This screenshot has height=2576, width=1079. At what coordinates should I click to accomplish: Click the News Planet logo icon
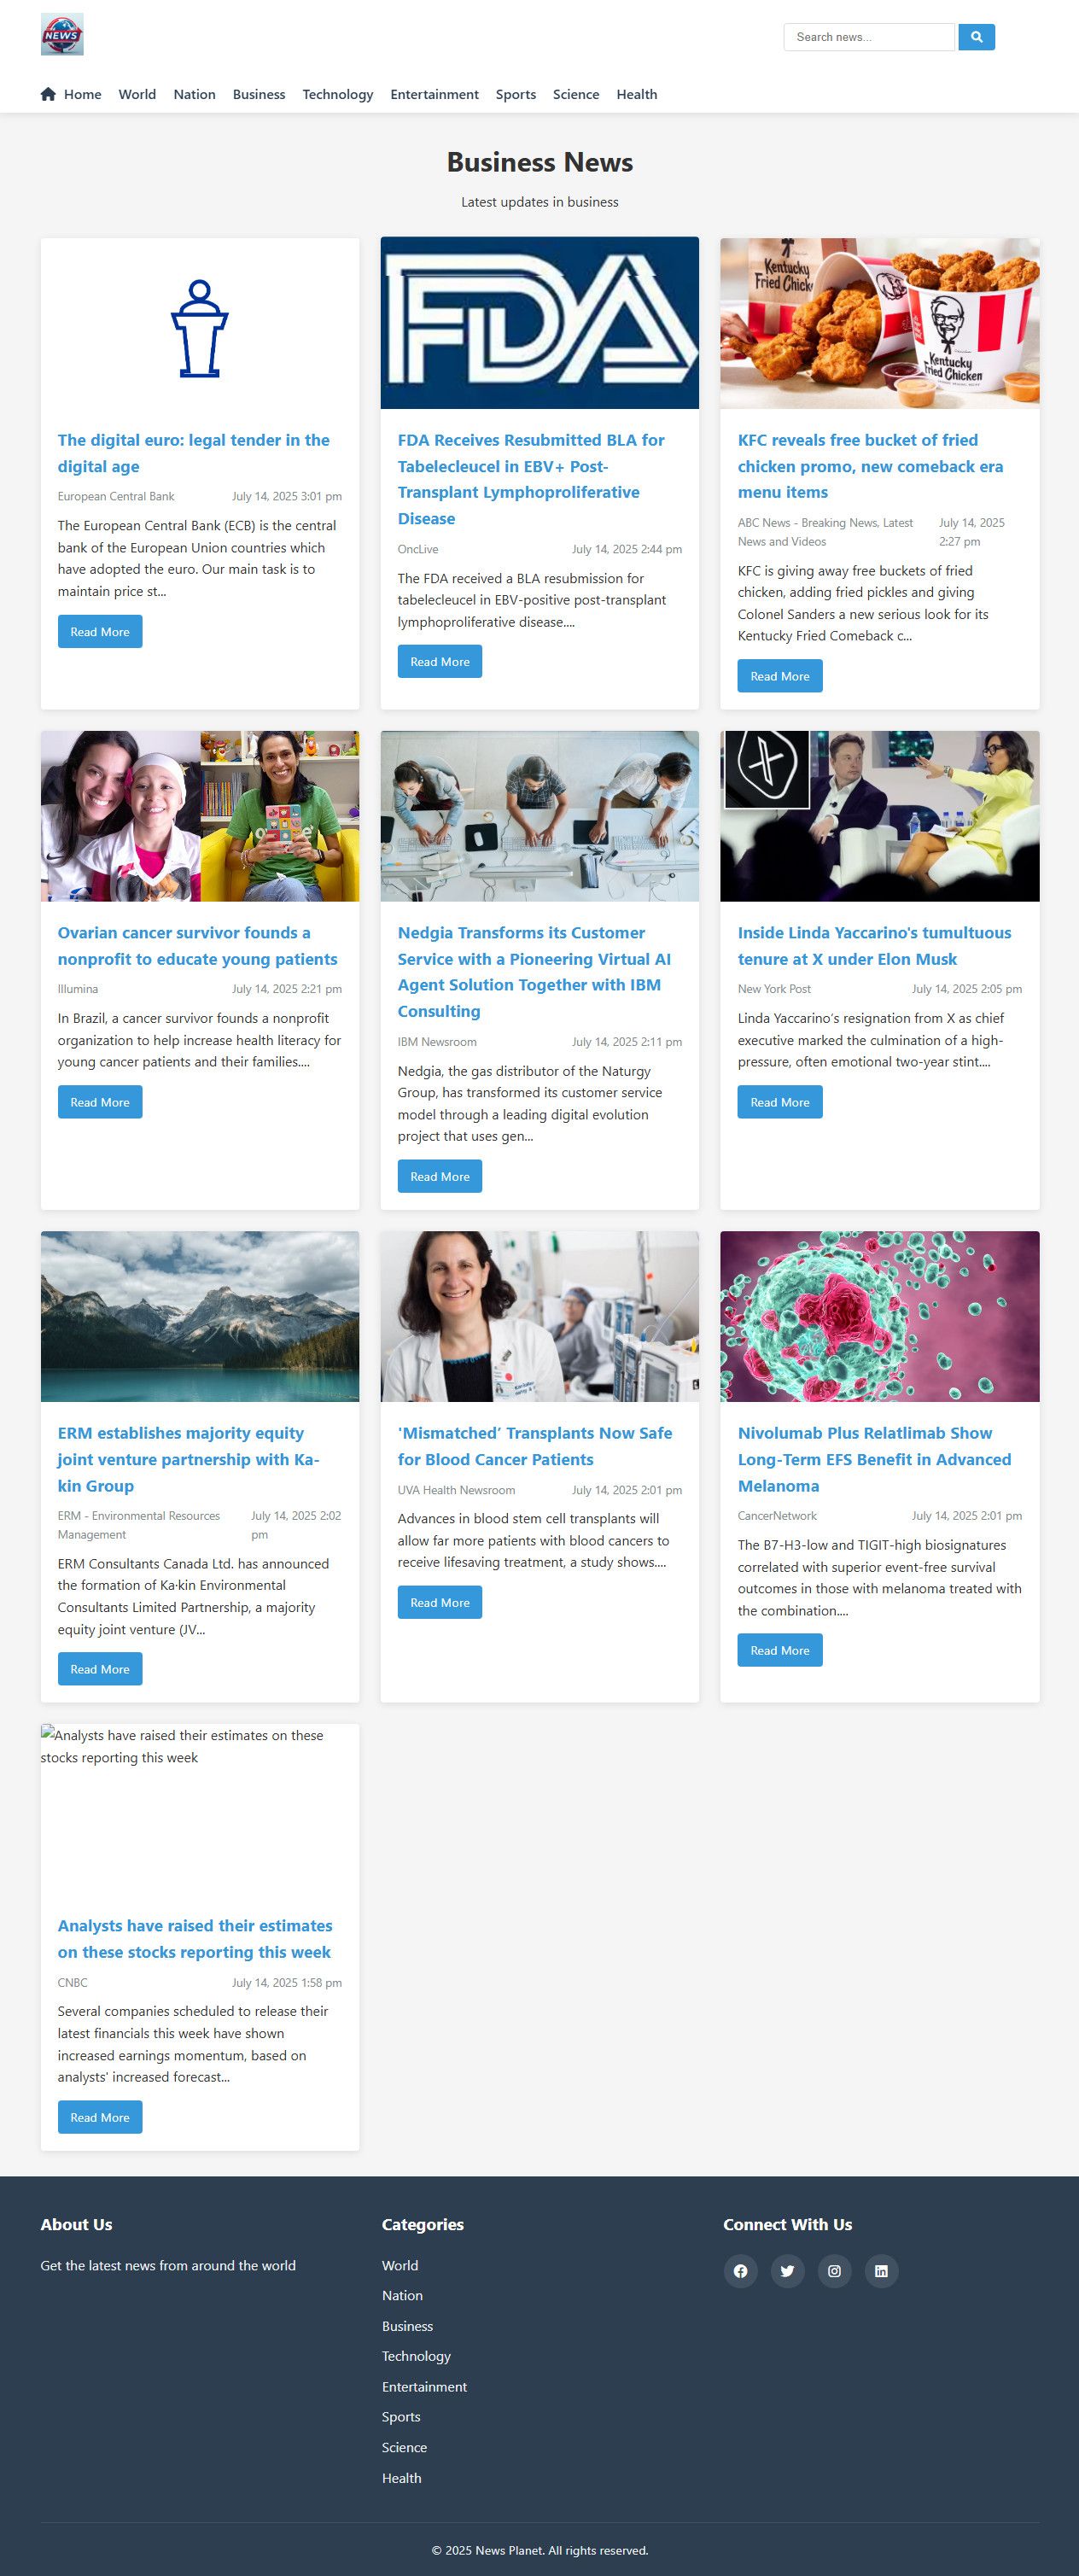(x=62, y=35)
